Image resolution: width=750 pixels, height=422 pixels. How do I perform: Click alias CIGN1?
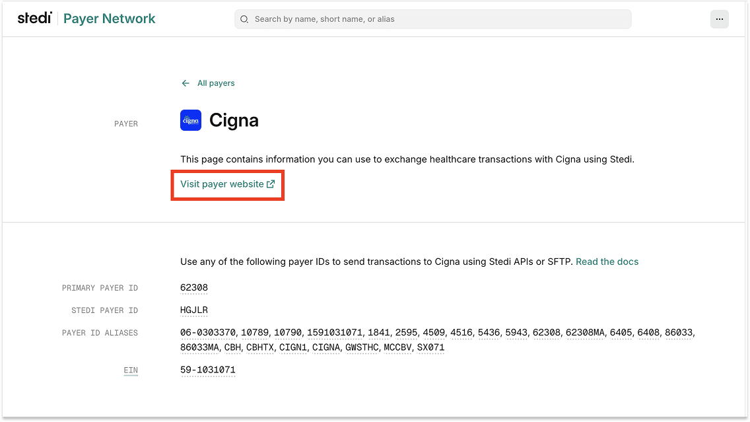tap(292, 347)
